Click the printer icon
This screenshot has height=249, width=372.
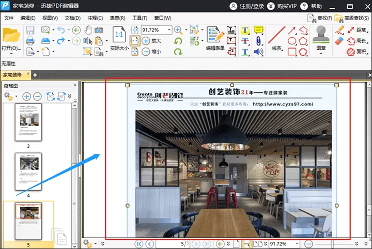click(30, 41)
